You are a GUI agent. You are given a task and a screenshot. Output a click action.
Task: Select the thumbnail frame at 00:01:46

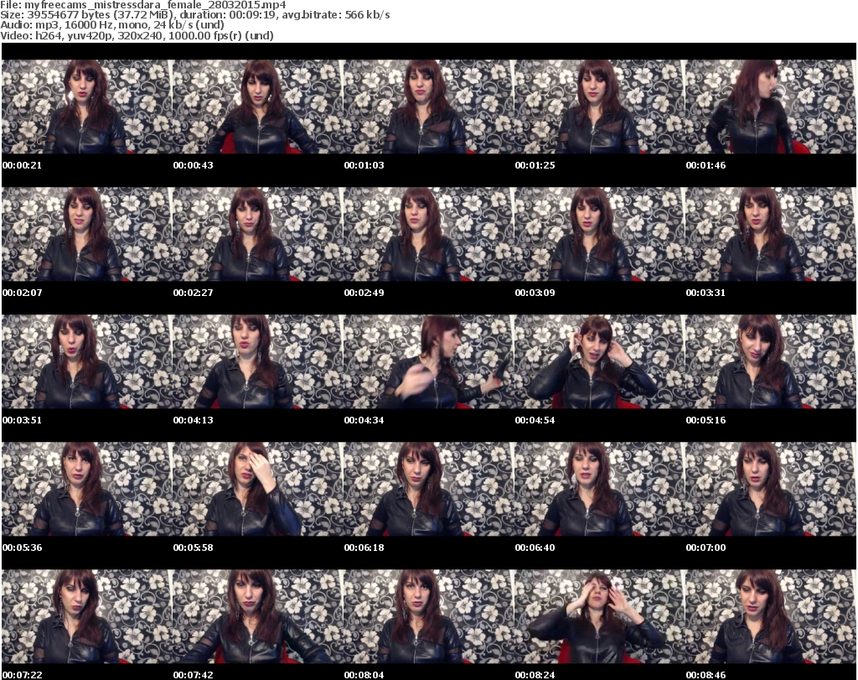point(771,106)
